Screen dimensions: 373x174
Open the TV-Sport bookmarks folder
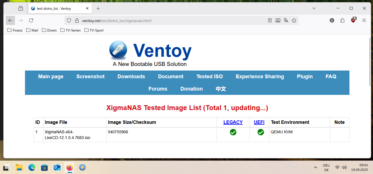point(94,30)
